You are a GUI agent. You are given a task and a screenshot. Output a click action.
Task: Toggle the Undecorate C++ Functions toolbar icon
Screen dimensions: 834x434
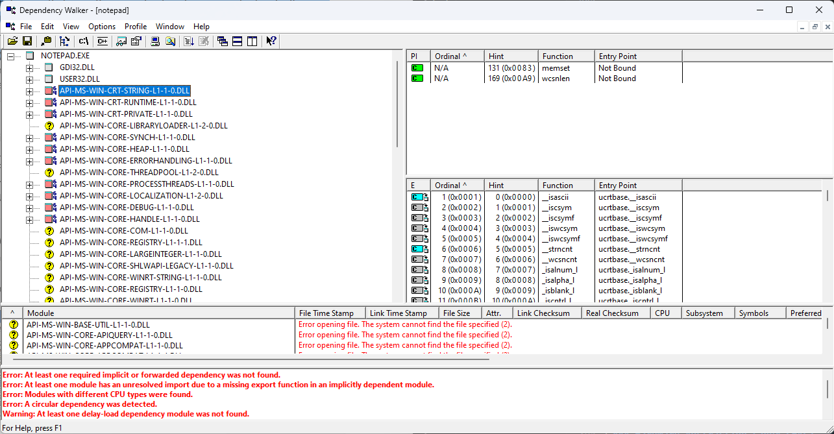click(102, 41)
